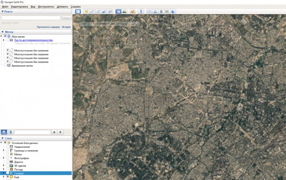Expand the Фотографии layer
The image size is (286, 180).
point(4,158)
